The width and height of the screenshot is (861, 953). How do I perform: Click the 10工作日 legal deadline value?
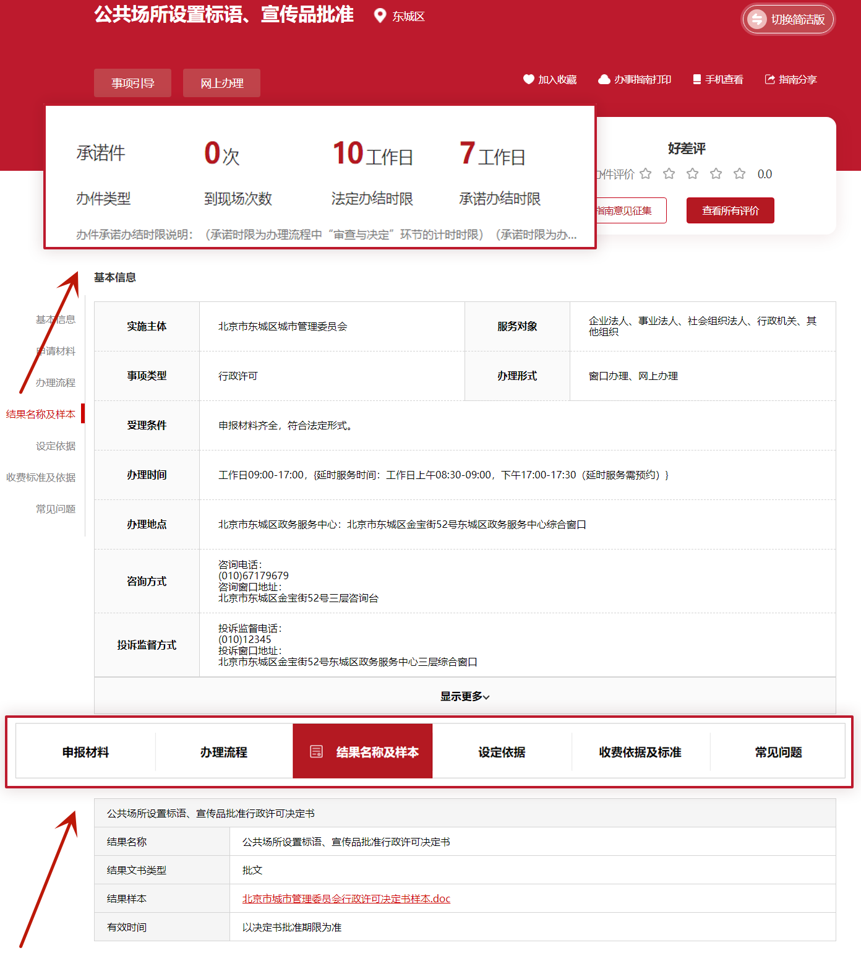tap(373, 153)
